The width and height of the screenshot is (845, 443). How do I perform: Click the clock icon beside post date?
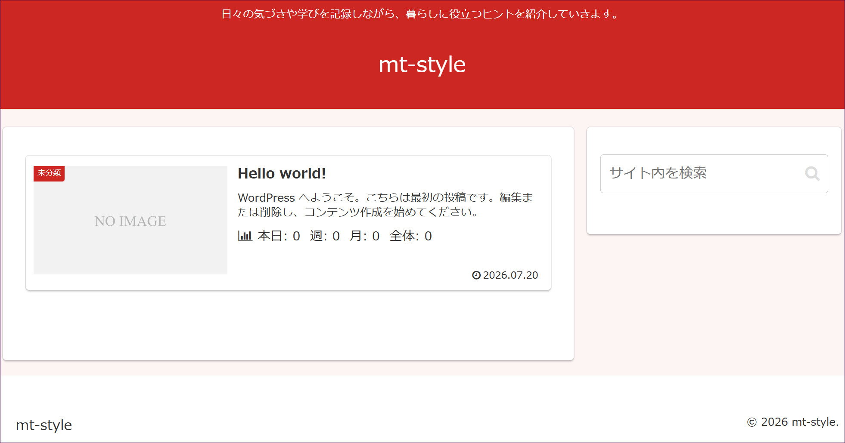click(x=476, y=275)
